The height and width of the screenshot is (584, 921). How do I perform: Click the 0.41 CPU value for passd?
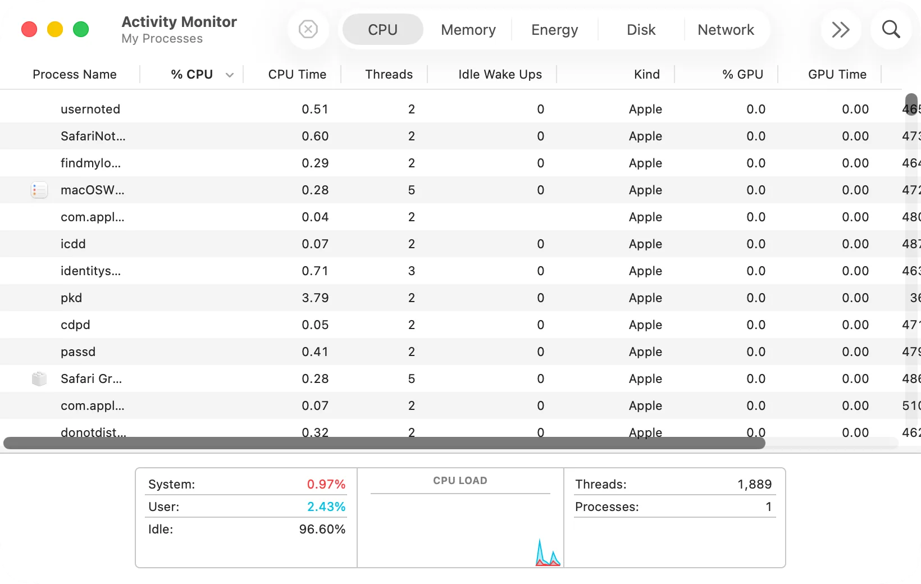(315, 352)
